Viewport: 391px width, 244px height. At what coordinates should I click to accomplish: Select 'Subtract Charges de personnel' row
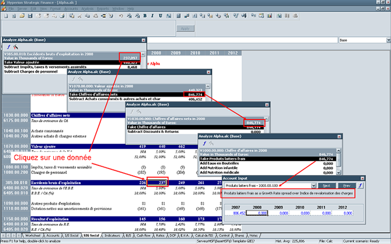[35, 72]
